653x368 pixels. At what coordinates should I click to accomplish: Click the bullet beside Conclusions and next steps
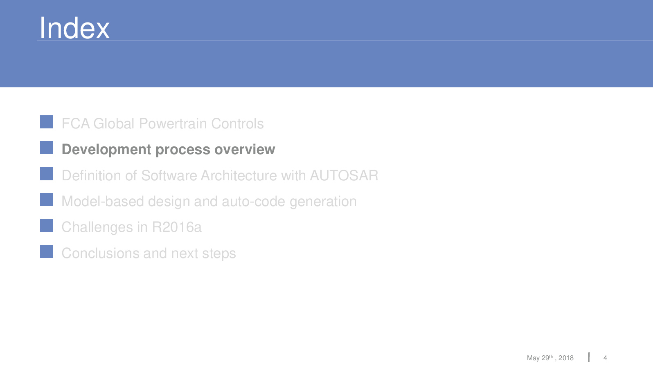(x=47, y=251)
